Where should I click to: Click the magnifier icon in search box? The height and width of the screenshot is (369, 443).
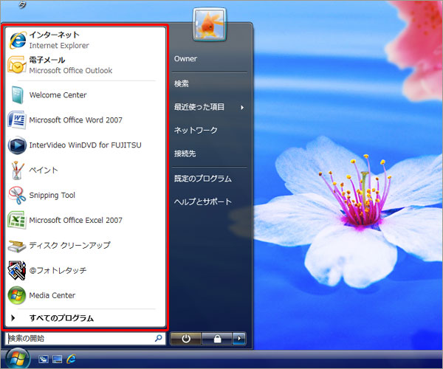pos(159,338)
